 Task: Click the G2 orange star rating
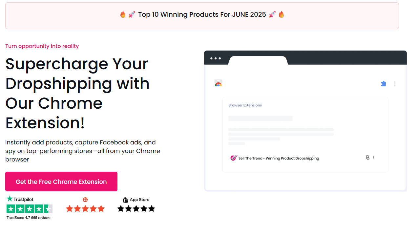coord(85,209)
